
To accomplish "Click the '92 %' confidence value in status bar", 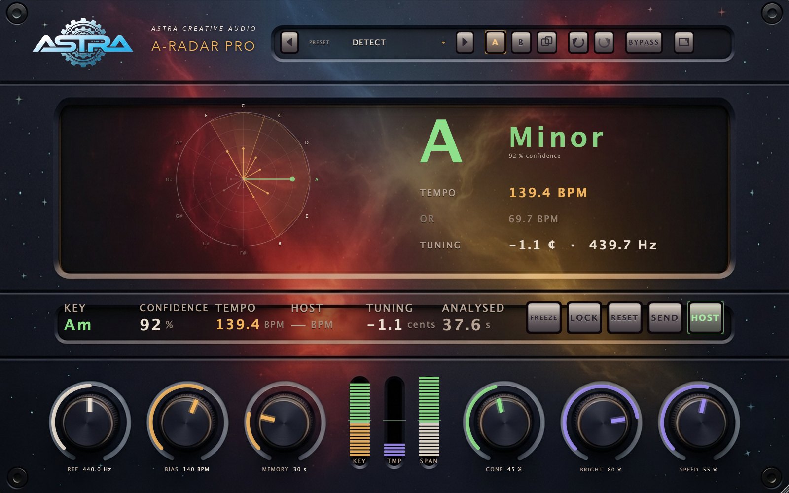I will click(156, 325).
